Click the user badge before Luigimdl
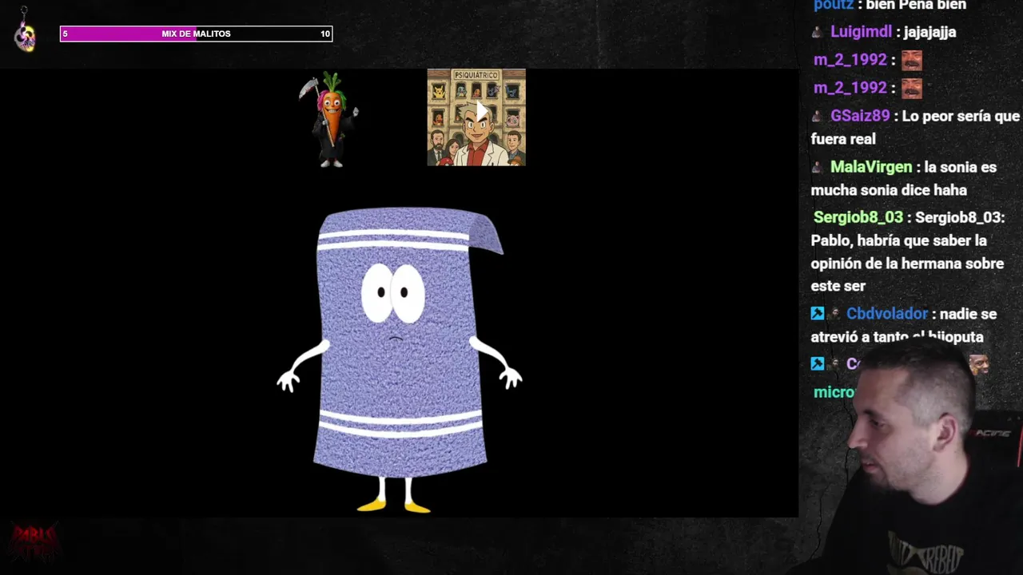This screenshot has width=1023, height=575. pos(817,33)
